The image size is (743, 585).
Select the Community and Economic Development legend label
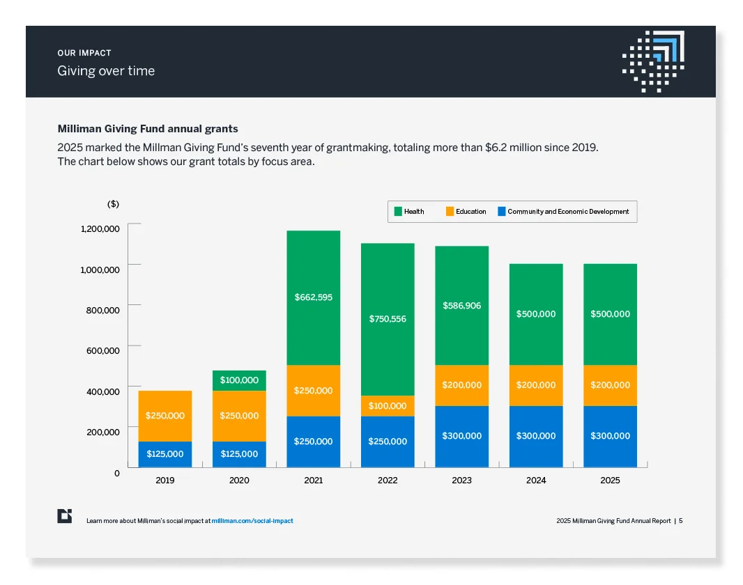(568, 212)
